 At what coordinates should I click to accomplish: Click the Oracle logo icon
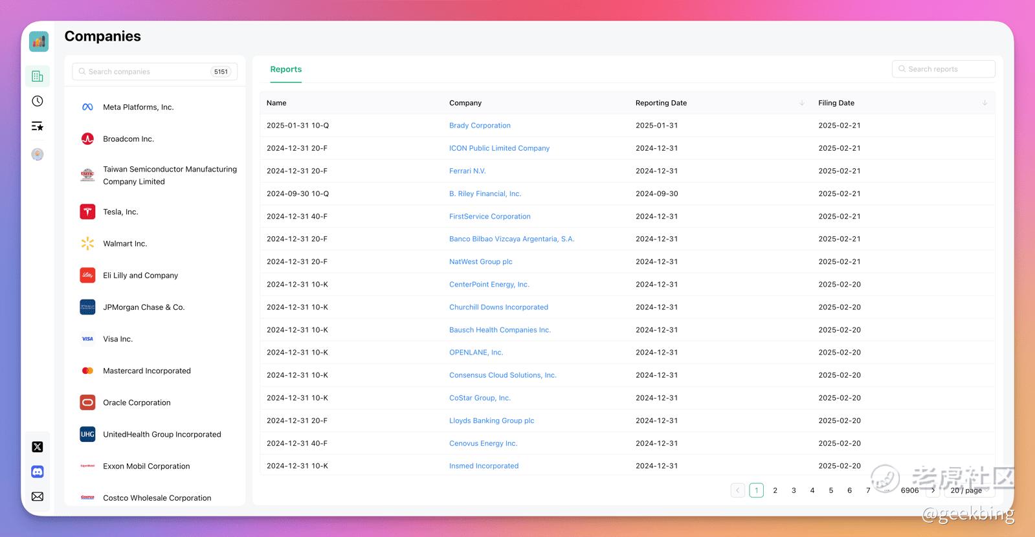point(87,402)
